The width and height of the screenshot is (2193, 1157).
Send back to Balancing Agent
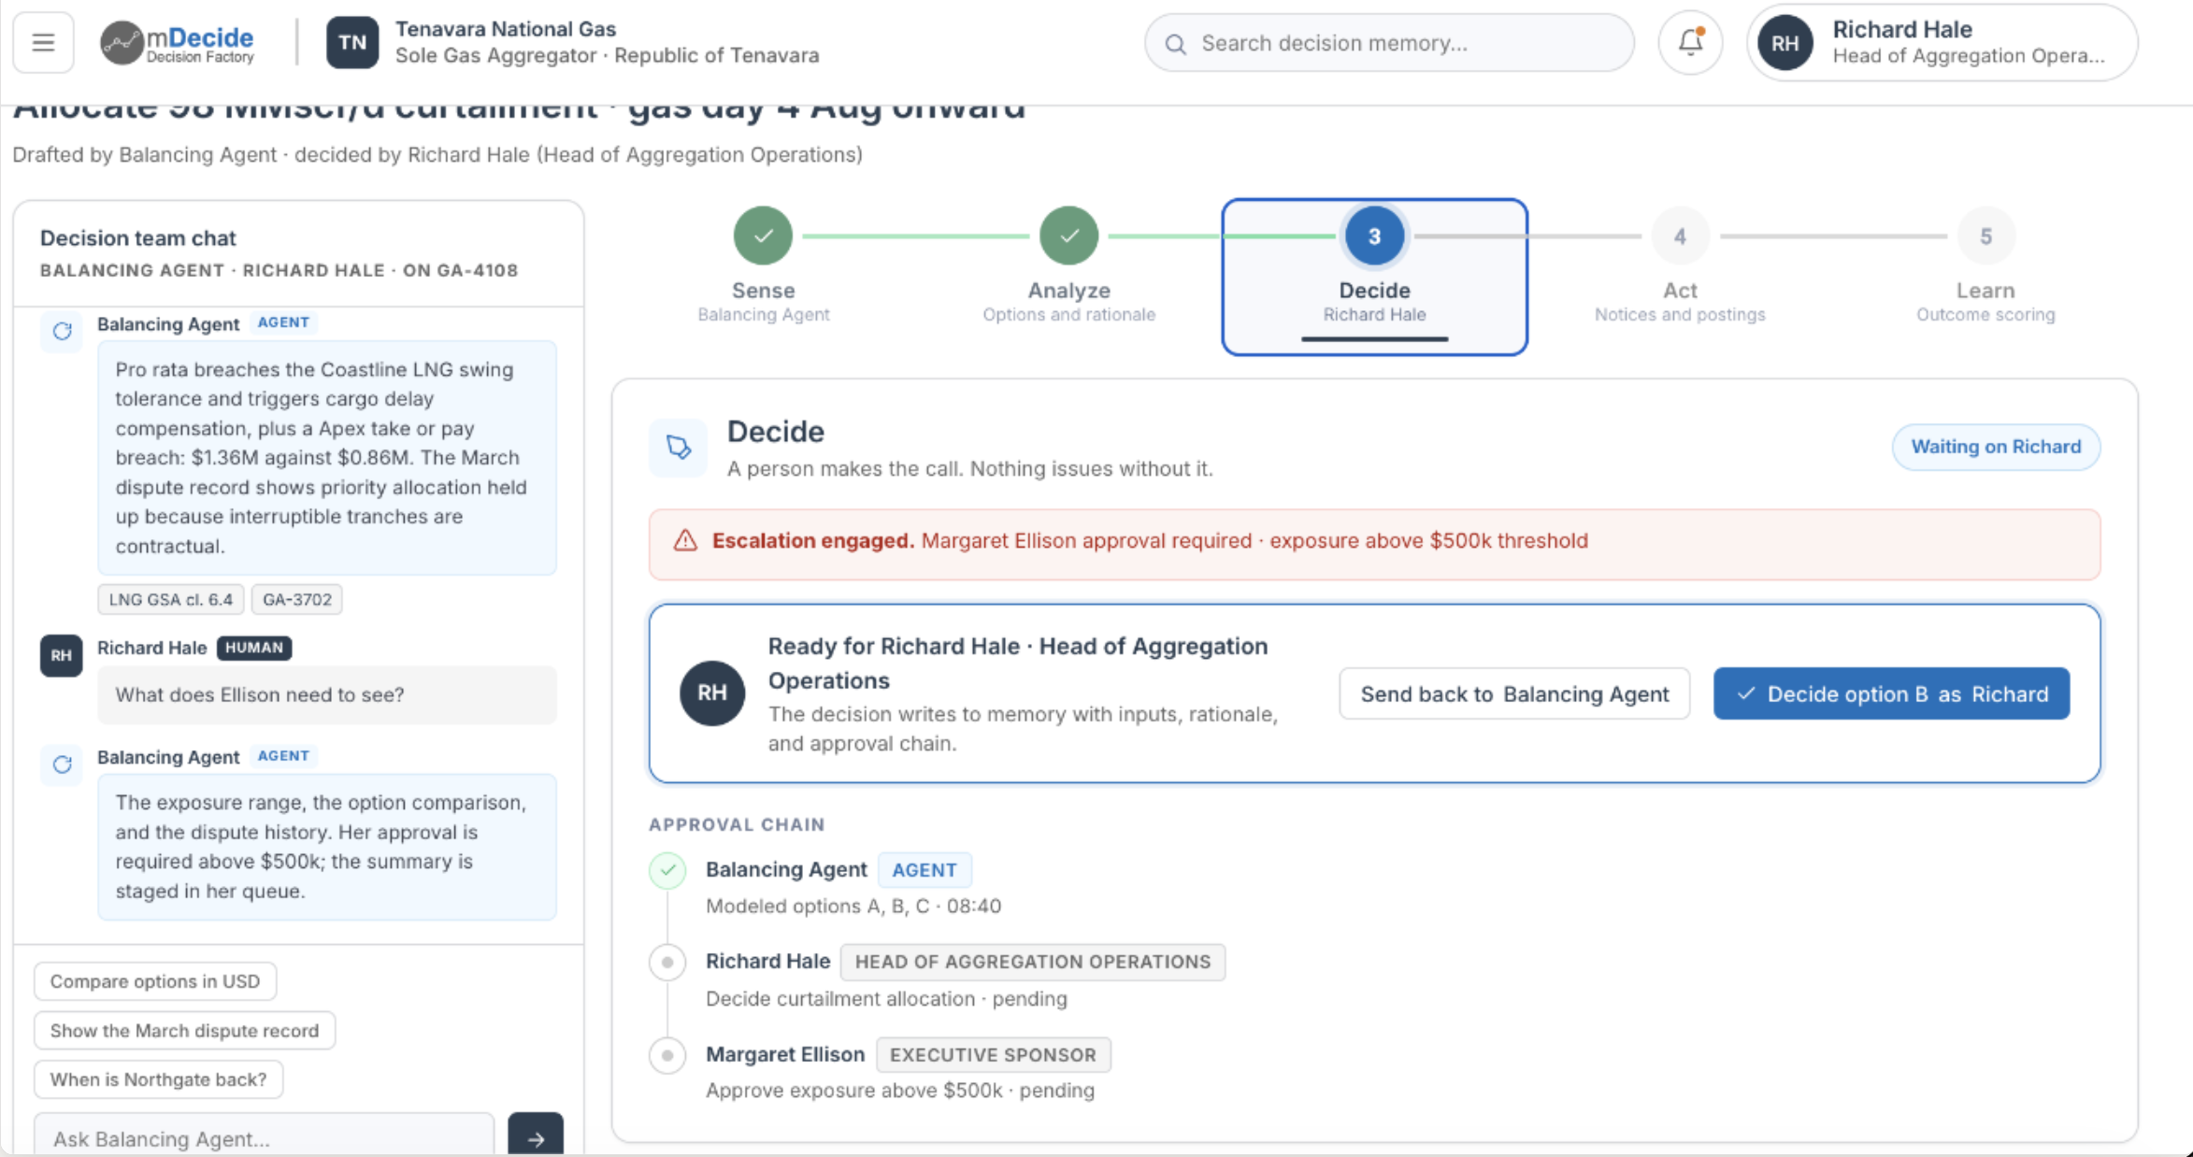click(x=1514, y=693)
